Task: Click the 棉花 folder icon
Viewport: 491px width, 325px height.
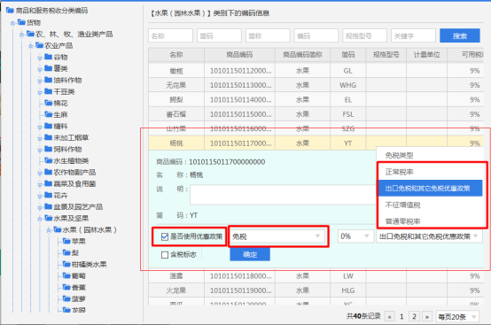Action: click(48, 103)
